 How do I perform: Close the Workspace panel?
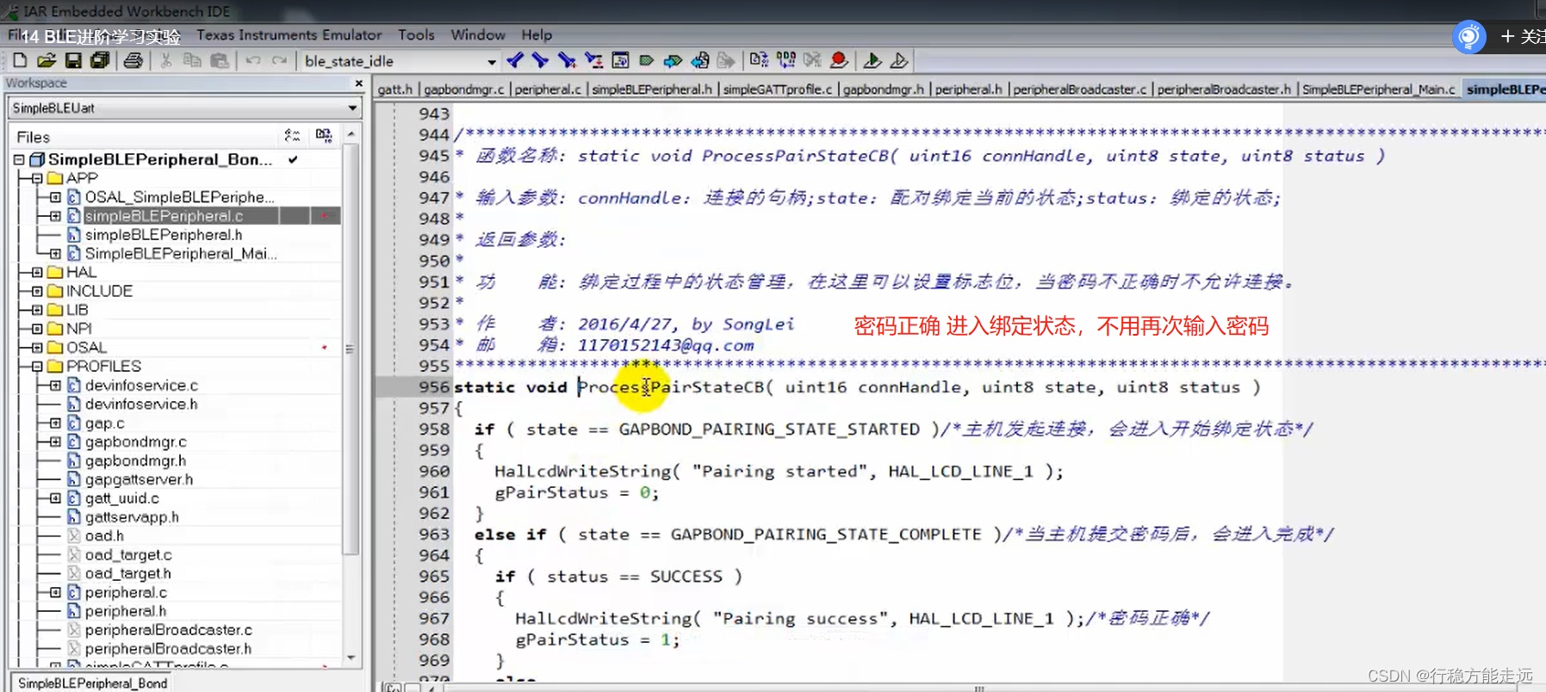(359, 83)
